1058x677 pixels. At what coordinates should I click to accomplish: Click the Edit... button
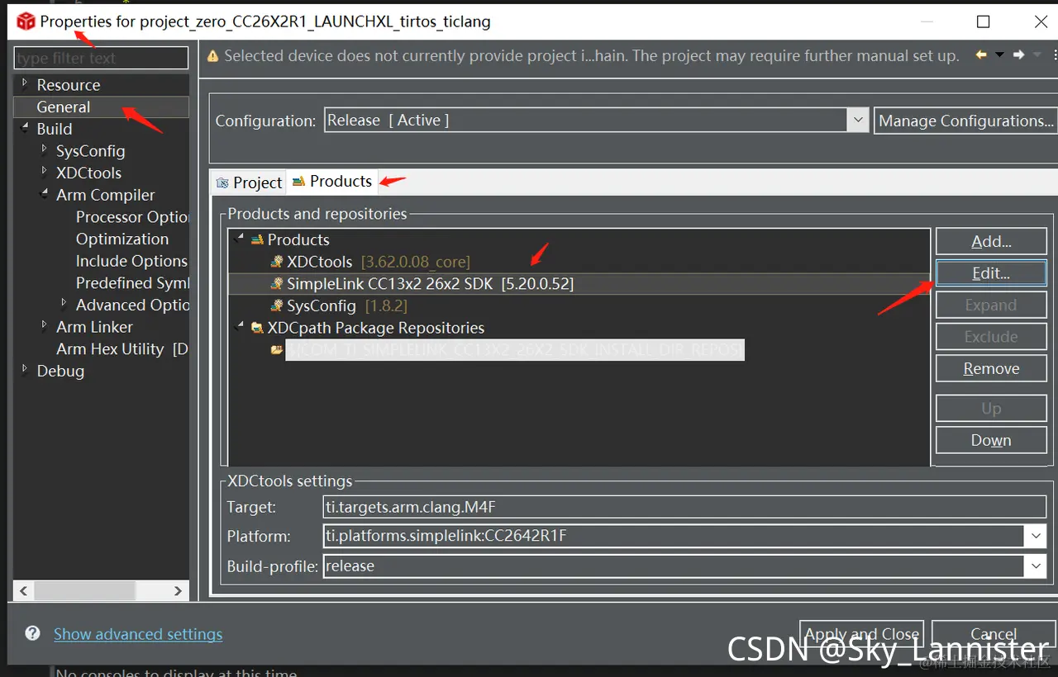click(x=991, y=273)
